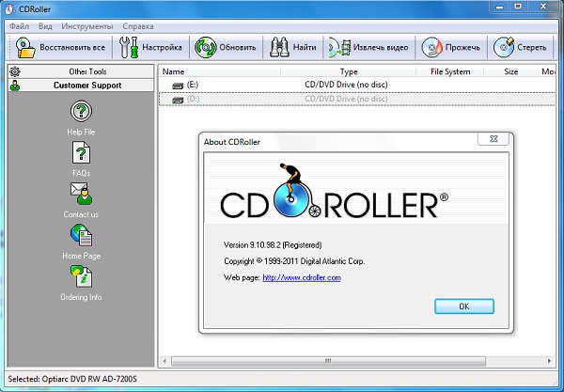The width and height of the screenshot is (564, 392).
Task: Click the Обновить refresh toolbar button
Action: pos(226,47)
